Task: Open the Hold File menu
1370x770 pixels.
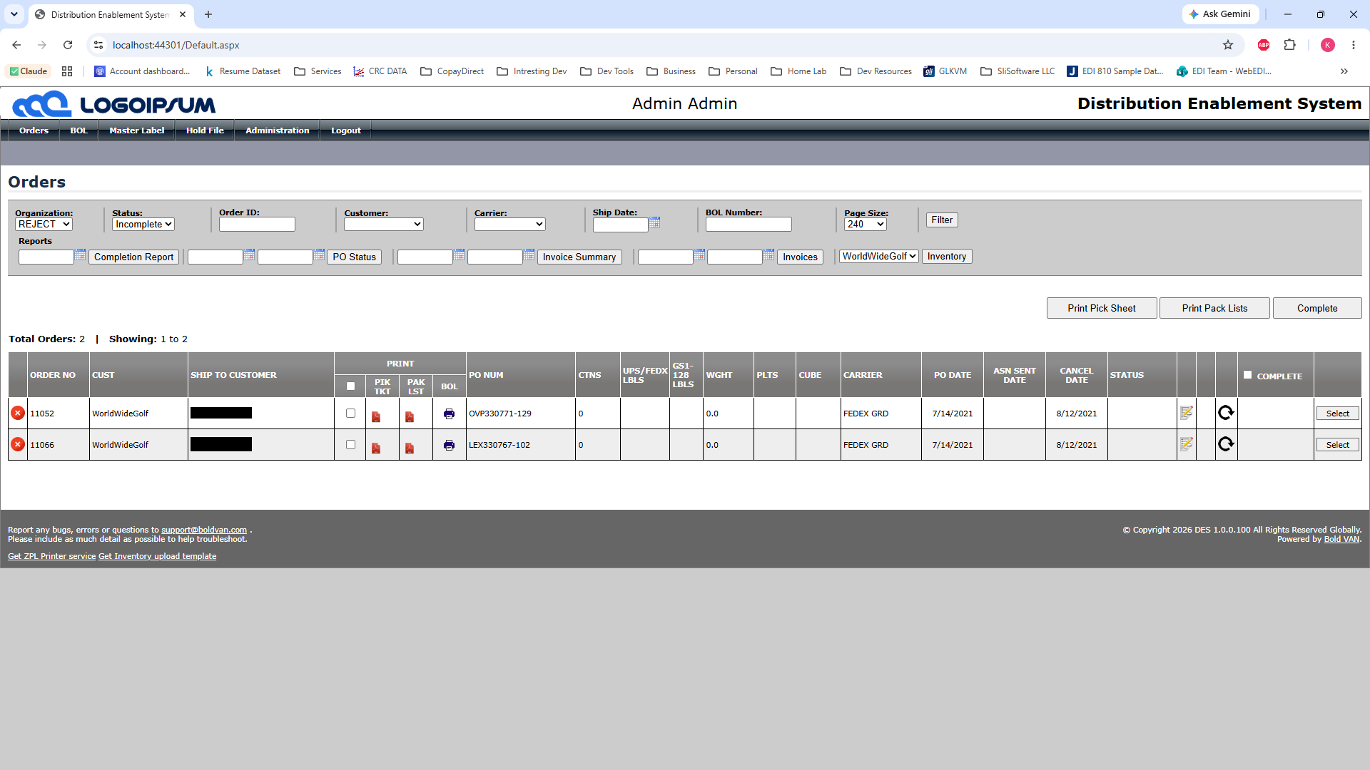Action: coord(205,130)
